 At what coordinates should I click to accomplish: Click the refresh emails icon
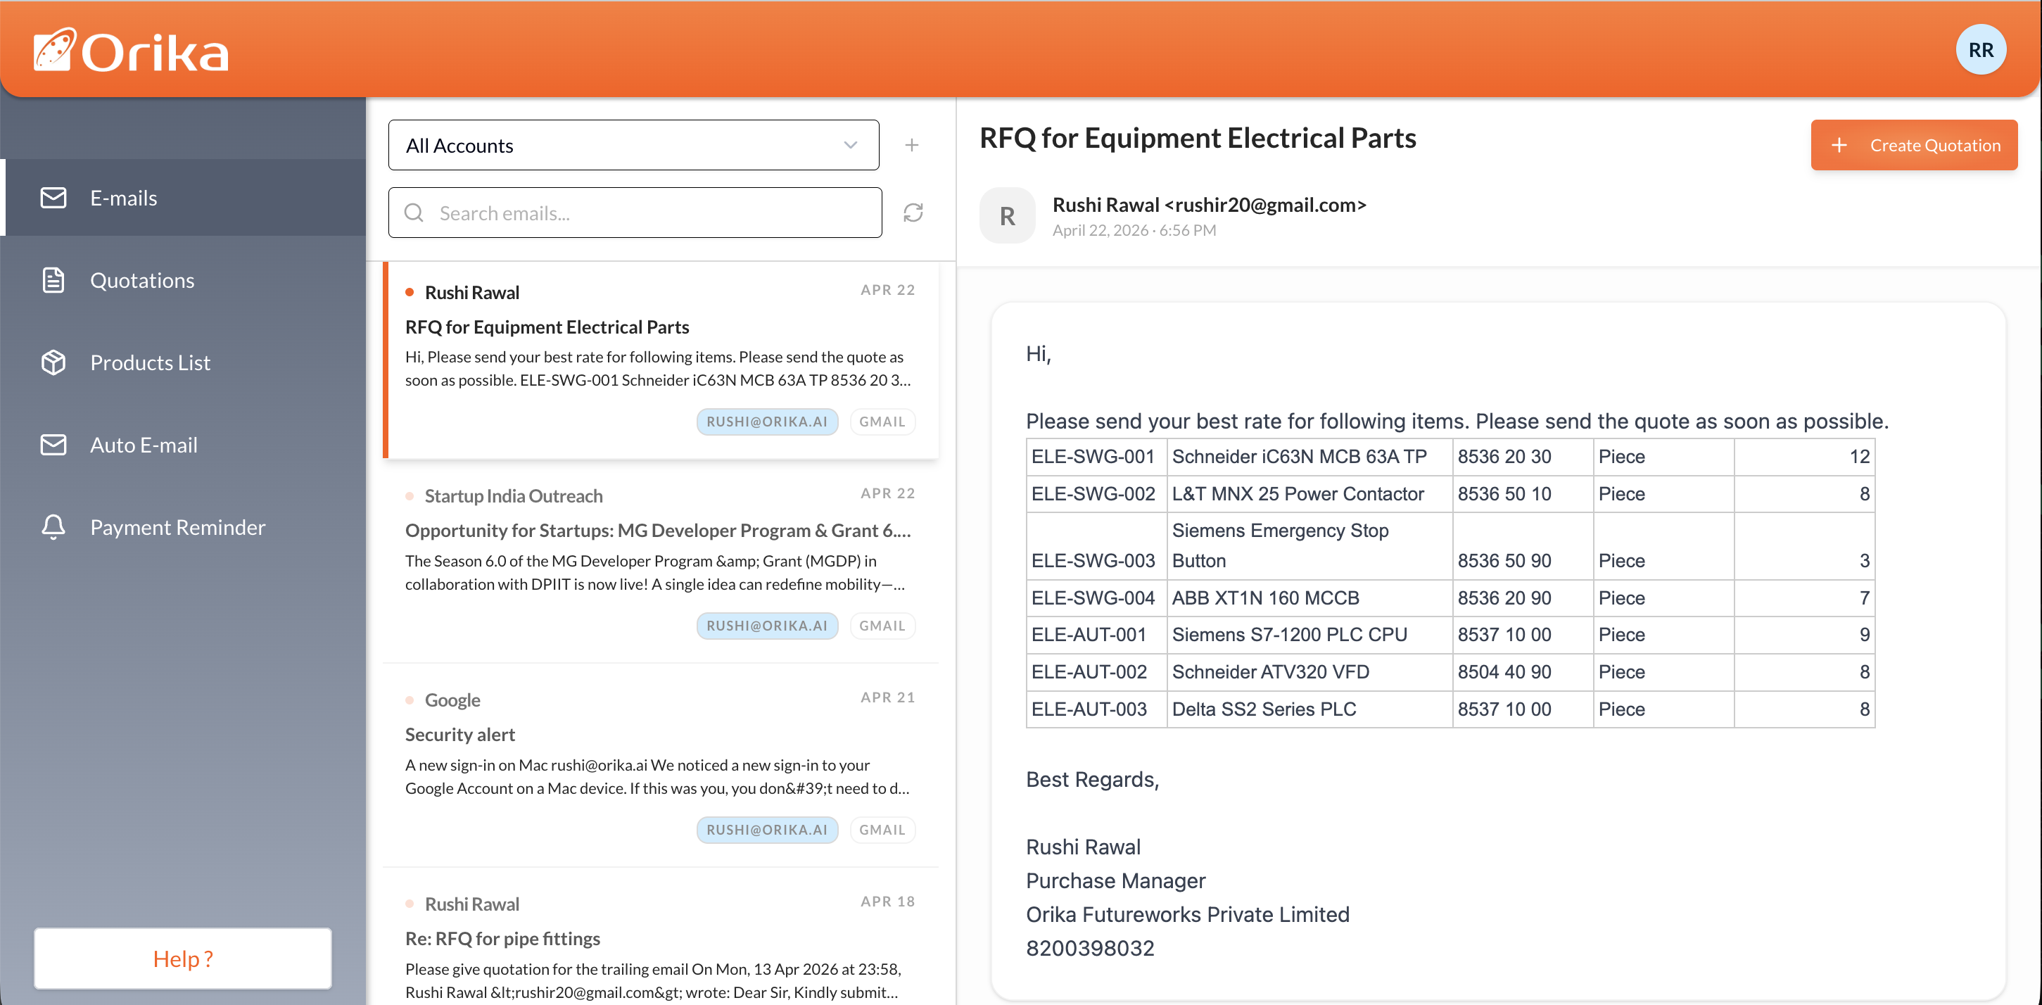[x=913, y=213]
